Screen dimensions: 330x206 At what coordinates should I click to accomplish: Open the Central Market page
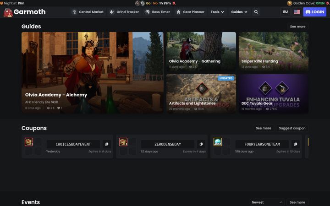coord(88,12)
